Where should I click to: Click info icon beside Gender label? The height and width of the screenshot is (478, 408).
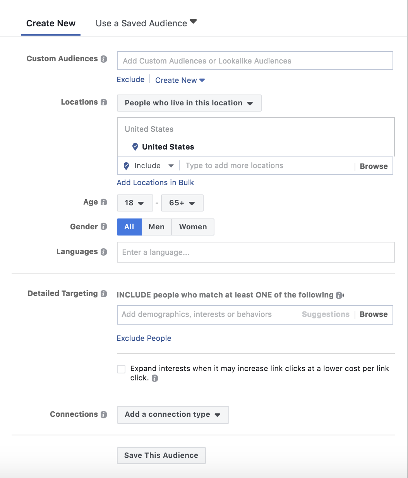pos(104,227)
